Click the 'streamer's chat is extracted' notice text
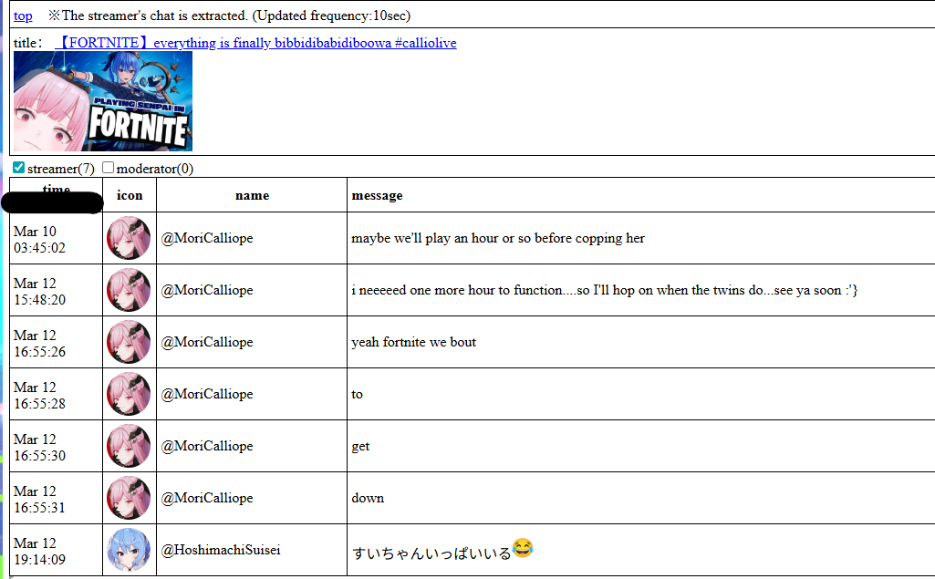This screenshot has height=579, width=935. click(x=230, y=16)
